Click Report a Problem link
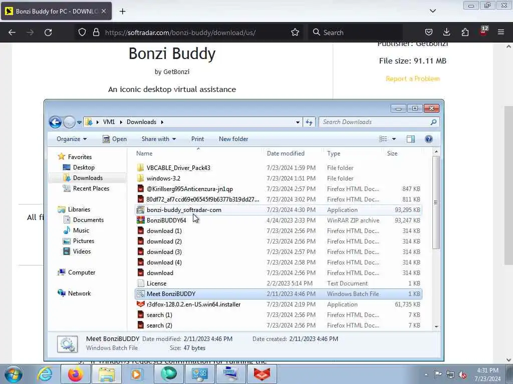The height and width of the screenshot is (384, 513). click(x=413, y=78)
